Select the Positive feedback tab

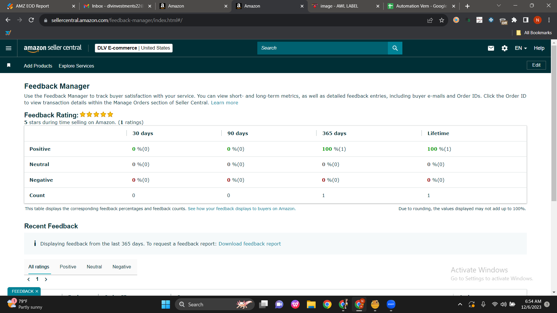[68, 267]
